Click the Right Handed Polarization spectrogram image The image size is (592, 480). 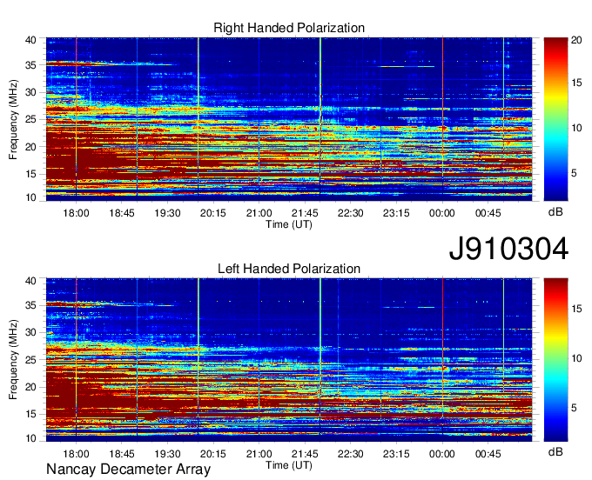pos(289,119)
